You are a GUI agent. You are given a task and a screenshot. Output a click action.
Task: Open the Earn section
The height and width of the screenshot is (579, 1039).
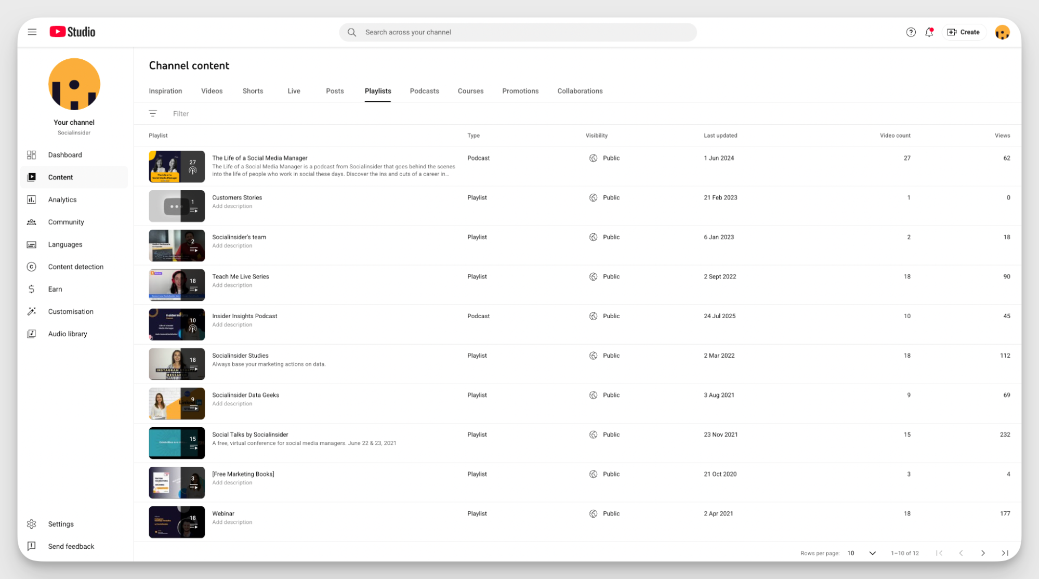55,289
